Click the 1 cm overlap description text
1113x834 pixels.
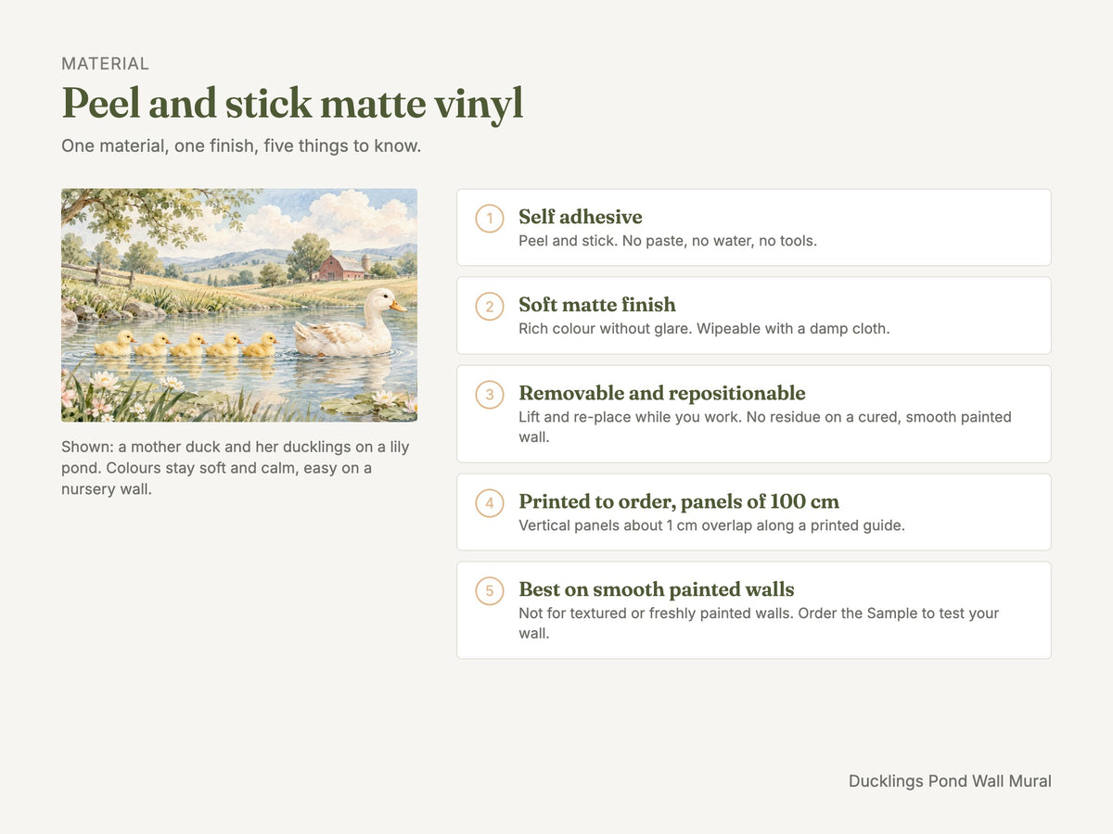[x=711, y=525]
